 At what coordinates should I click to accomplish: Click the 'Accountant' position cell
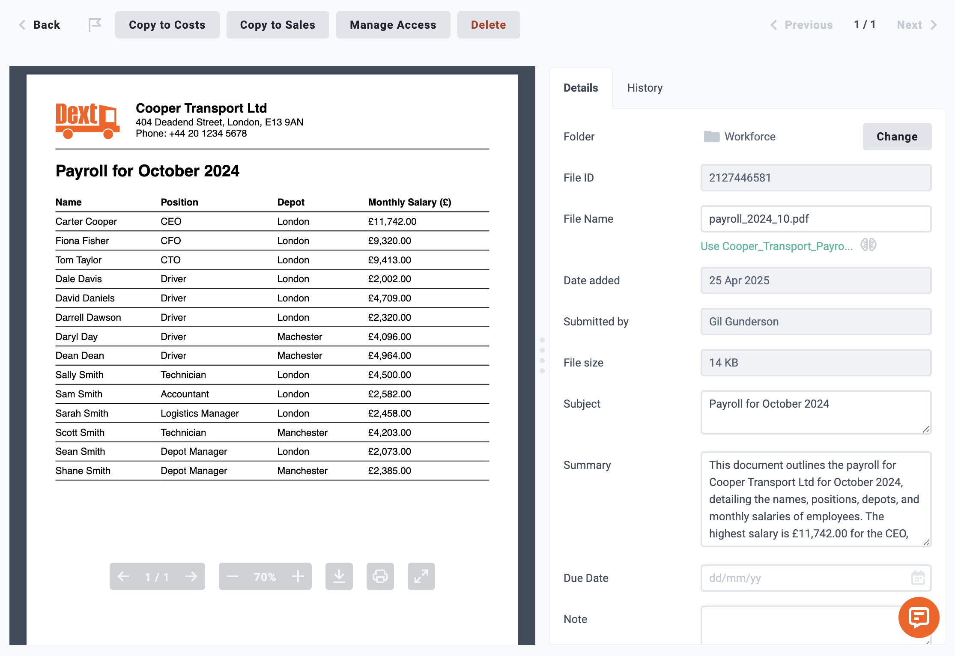pyautogui.click(x=185, y=394)
